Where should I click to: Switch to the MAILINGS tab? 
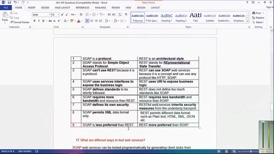pos(101,8)
